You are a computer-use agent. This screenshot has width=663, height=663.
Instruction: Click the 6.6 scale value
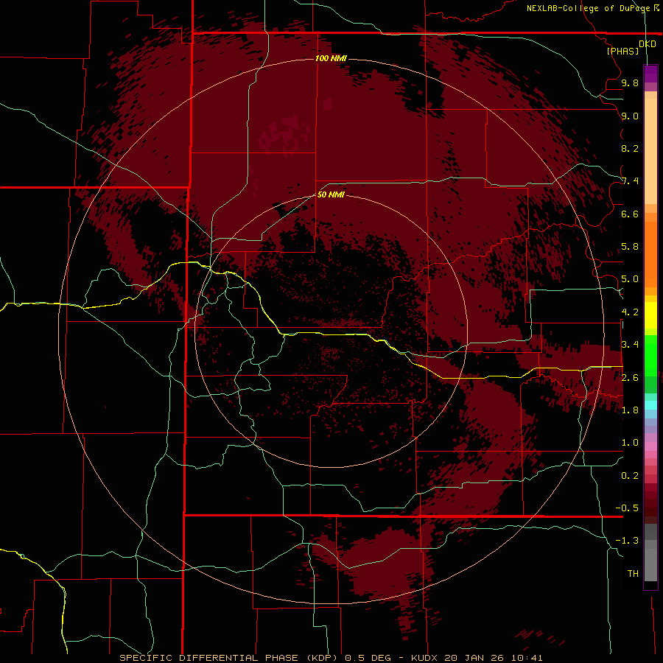click(630, 214)
